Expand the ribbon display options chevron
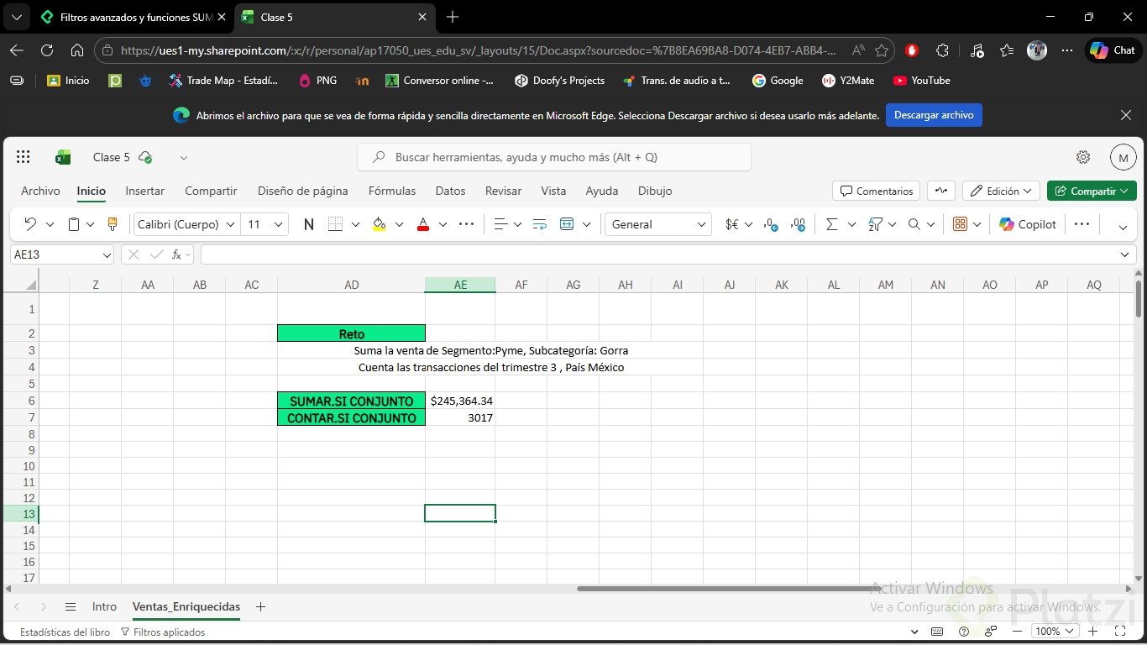1147x645 pixels. tap(1123, 226)
